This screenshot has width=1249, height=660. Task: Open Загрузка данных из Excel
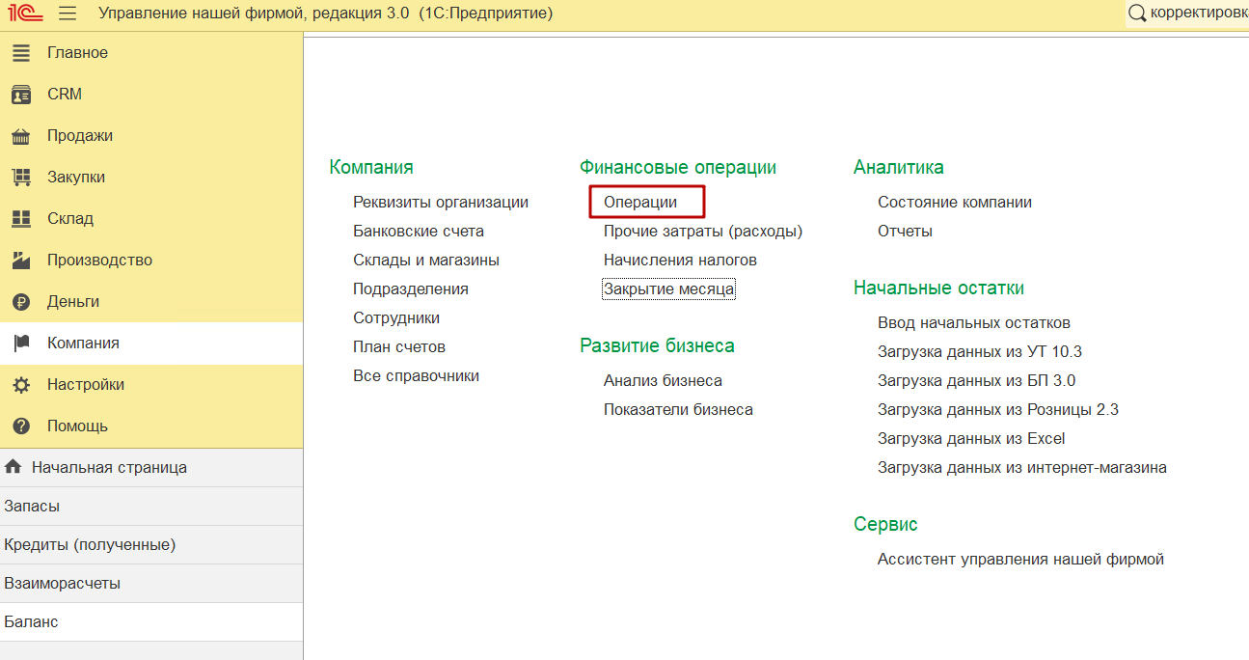pyautogui.click(x=970, y=439)
